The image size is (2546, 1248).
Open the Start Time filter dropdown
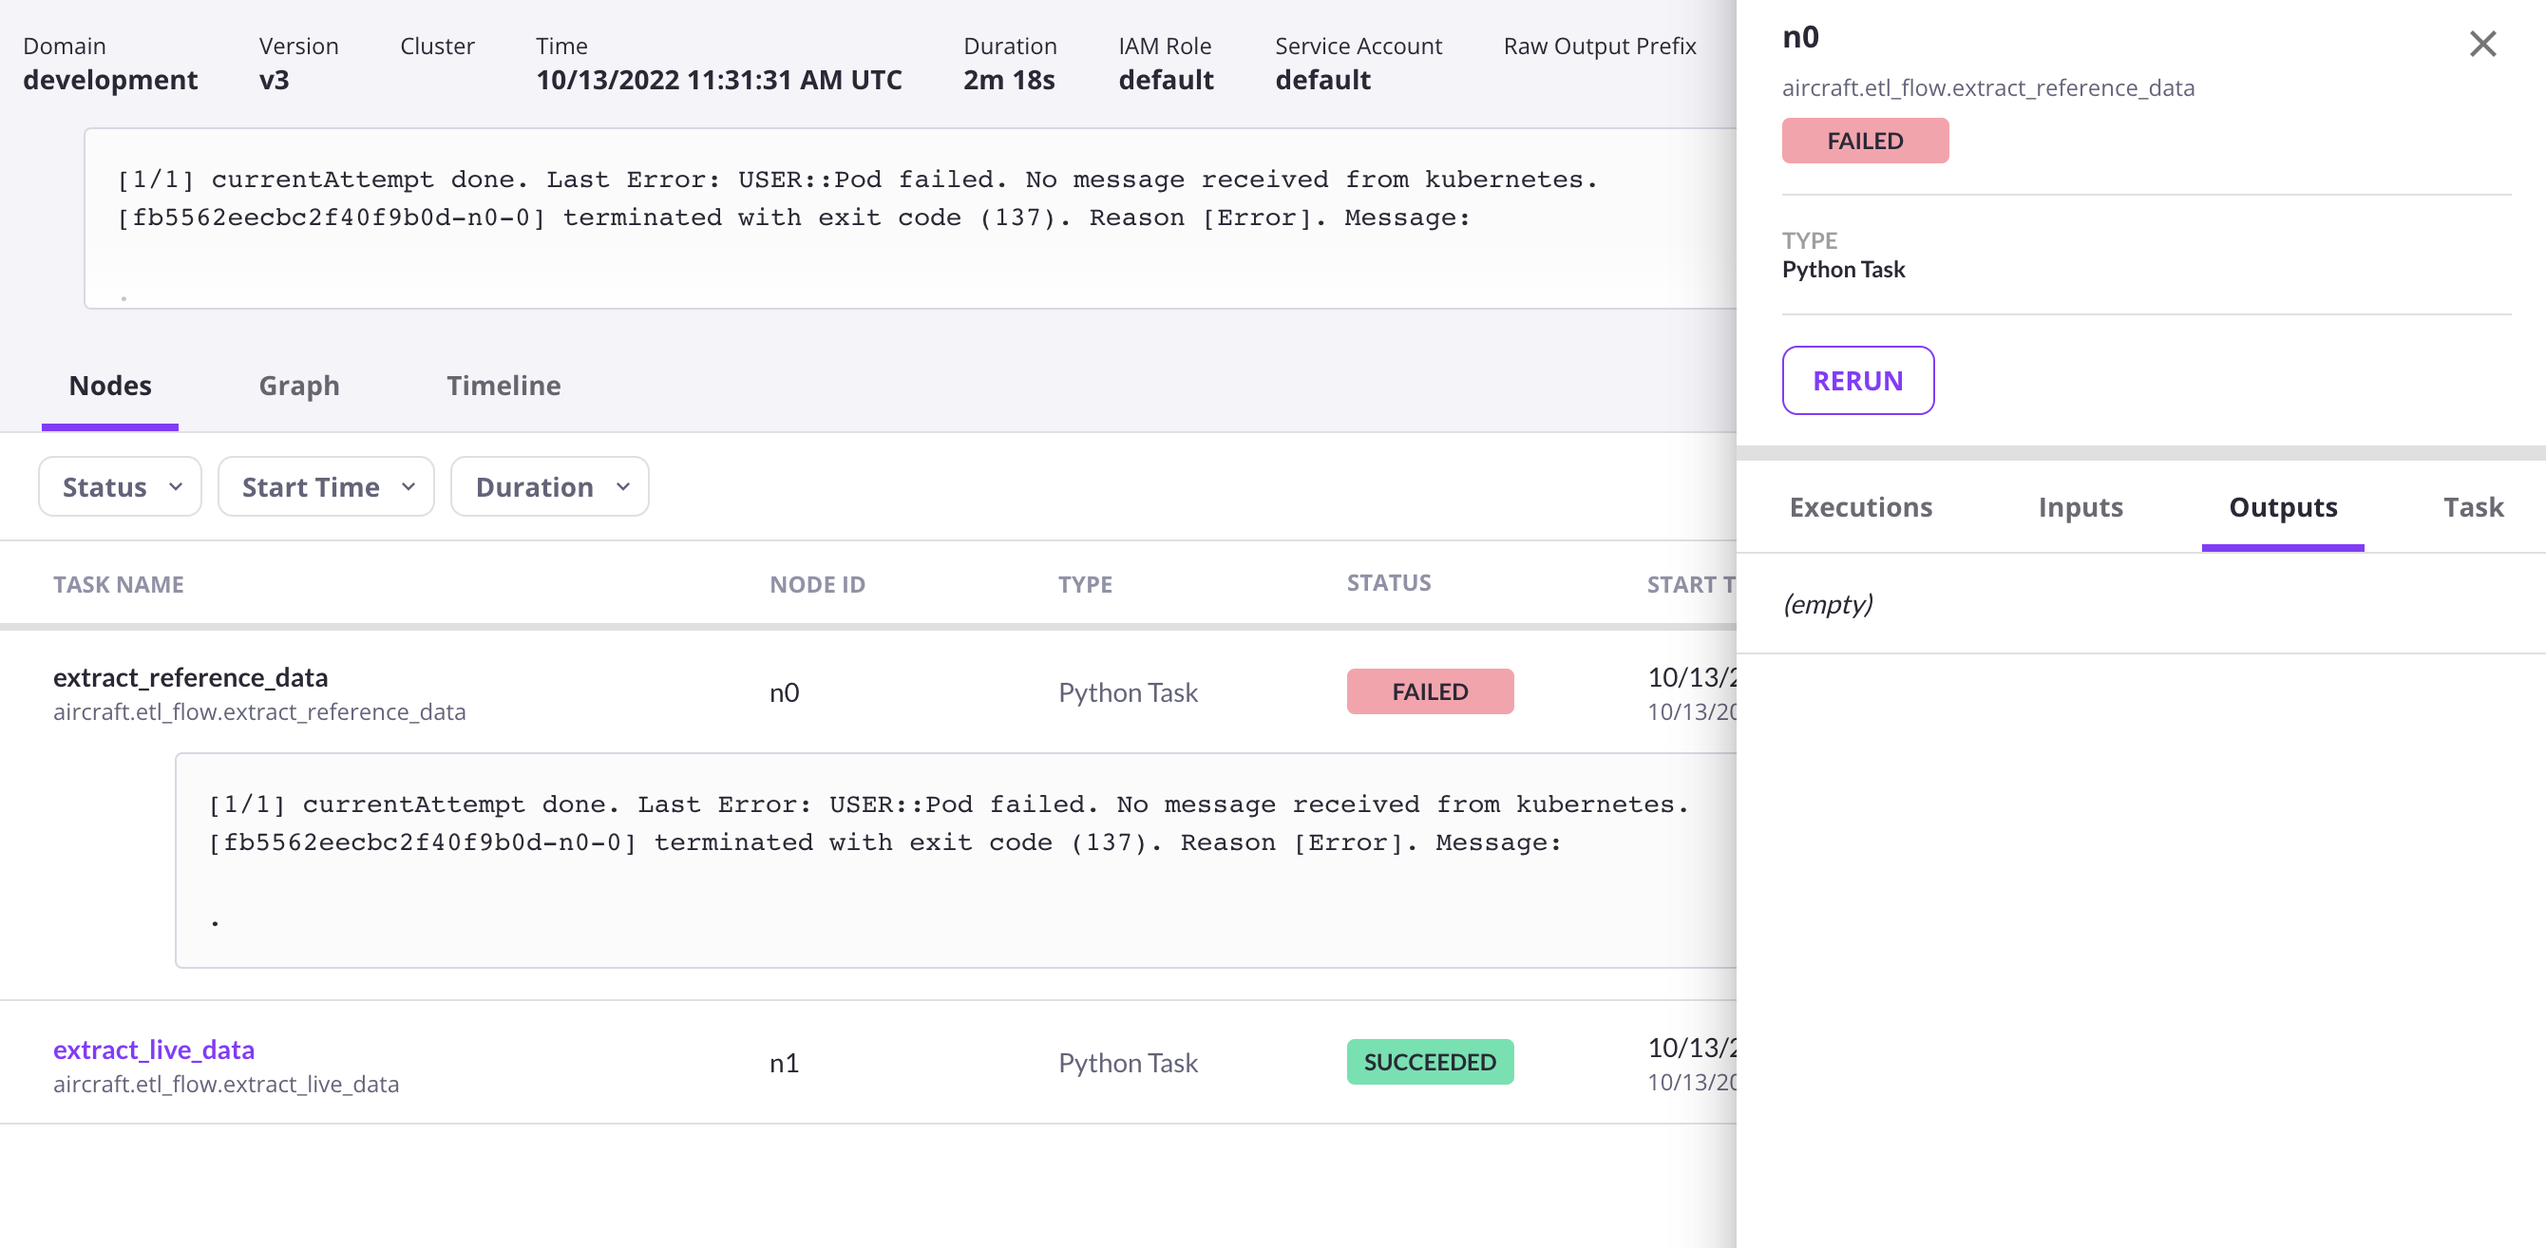click(x=326, y=486)
